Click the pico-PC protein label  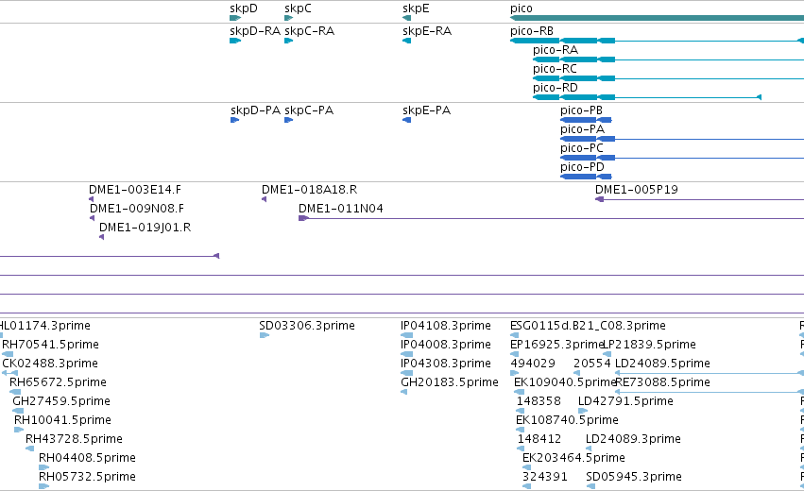tap(581, 148)
